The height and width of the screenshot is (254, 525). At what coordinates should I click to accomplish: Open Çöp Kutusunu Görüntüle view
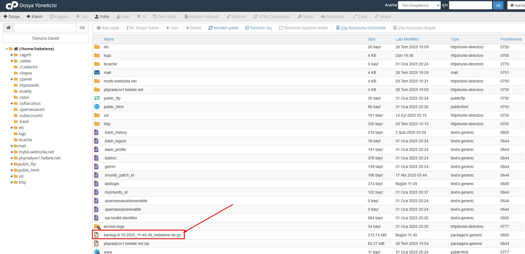coord(337,28)
